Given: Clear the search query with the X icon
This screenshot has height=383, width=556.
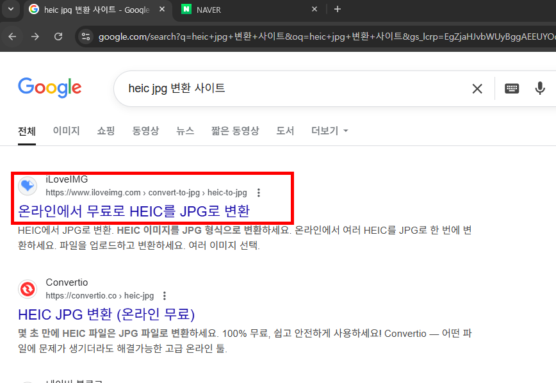Looking at the screenshot, I should (x=477, y=88).
